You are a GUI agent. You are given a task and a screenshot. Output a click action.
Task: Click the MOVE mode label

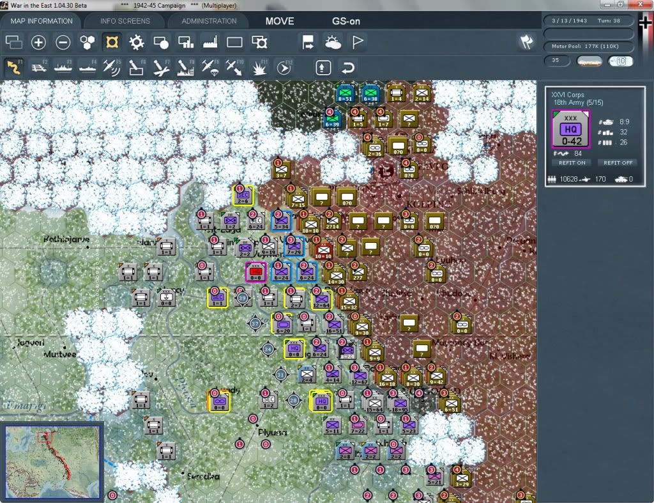point(280,21)
